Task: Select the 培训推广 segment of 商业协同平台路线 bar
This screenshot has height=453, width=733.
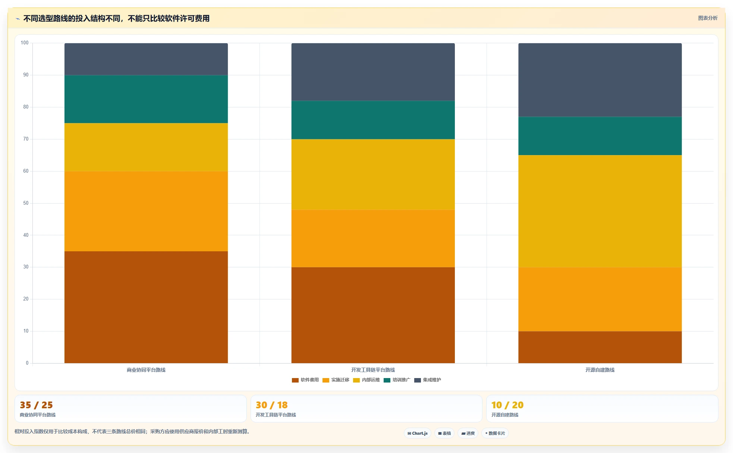Action: 146,99
